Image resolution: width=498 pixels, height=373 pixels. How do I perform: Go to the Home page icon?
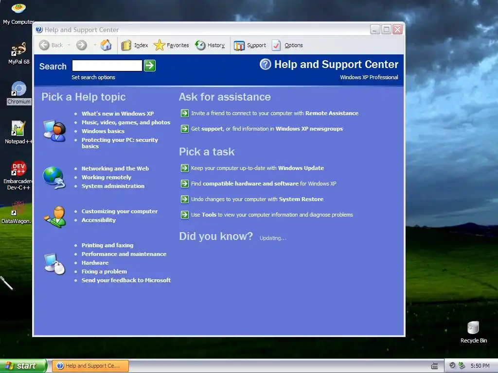tap(106, 45)
